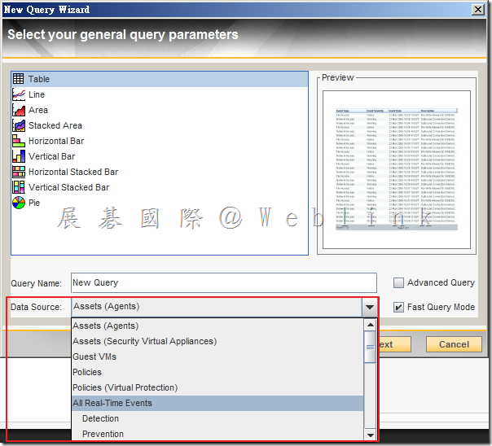Click in the Query Name text field
Image resolution: width=492 pixels, height=446 pixels.
[223, 283]
